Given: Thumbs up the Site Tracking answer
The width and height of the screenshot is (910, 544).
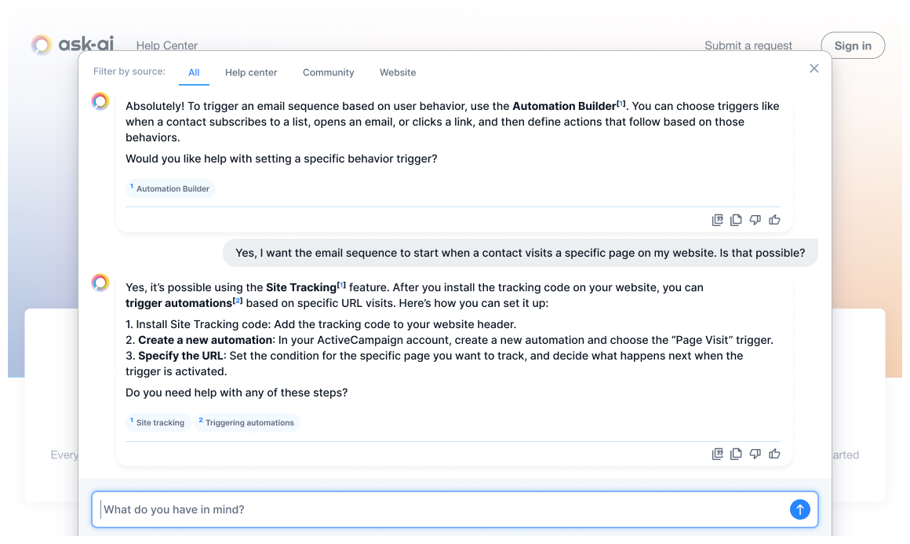Looking at the screenshot, I should 774,454.
